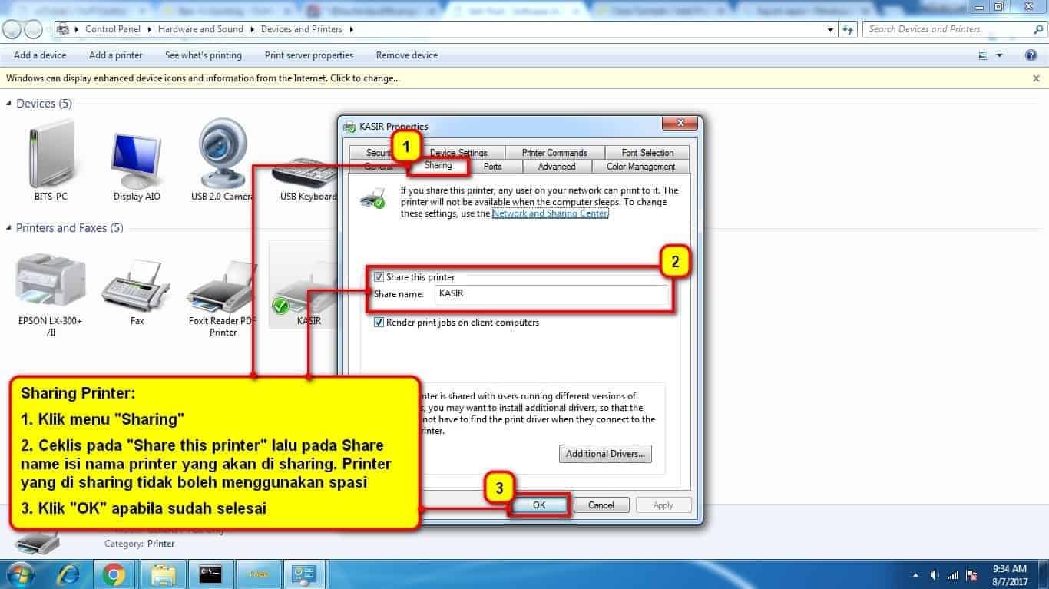Screen dimensions: 1049x589
Task: Collapse the Devices (5) group
Action: [x=10, y=104]
